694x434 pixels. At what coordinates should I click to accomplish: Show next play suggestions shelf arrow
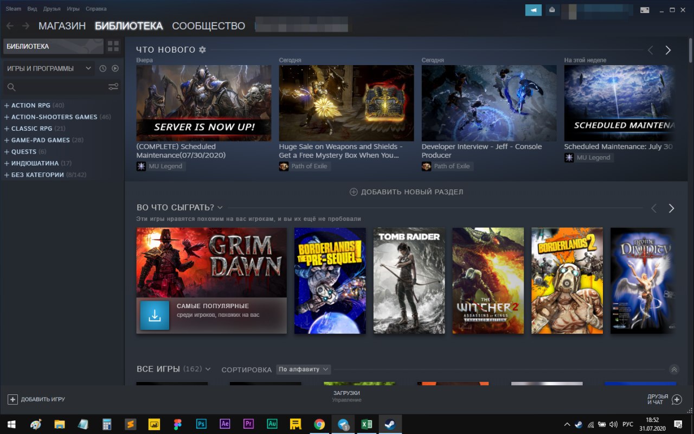click(671, 208)
